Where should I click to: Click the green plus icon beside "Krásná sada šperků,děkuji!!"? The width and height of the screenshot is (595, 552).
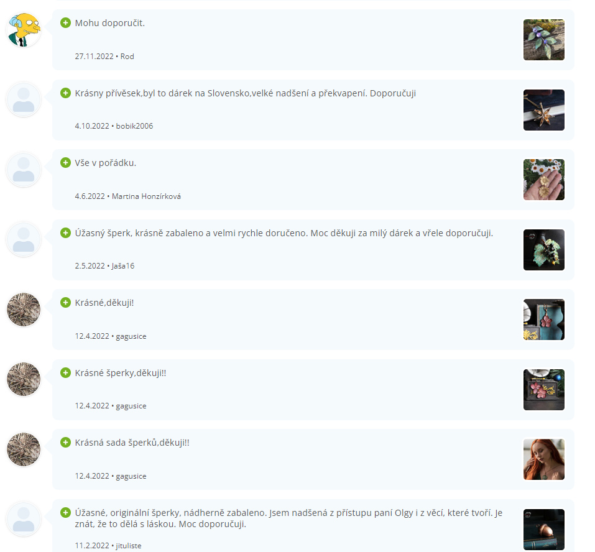pyautogui.click(x=66, y=443)
